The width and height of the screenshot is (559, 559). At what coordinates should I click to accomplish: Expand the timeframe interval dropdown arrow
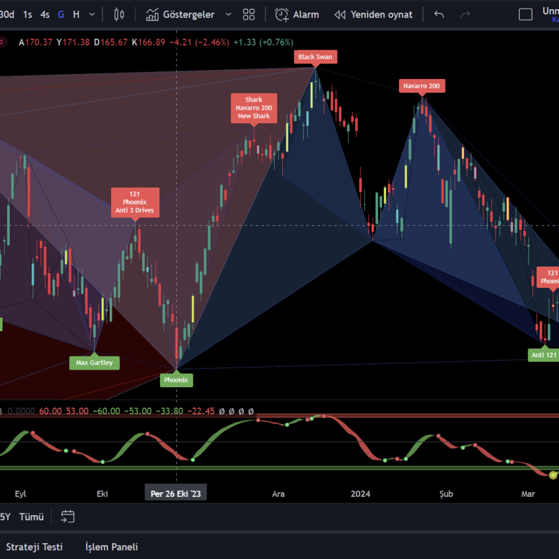92,14
